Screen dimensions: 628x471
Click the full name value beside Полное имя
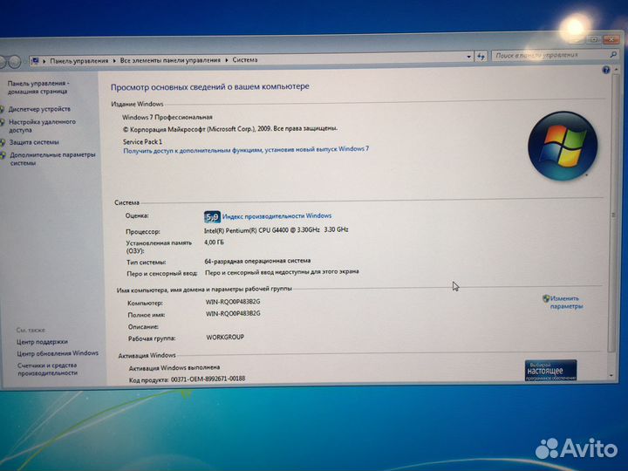pyautogui.click(x=233, y=314)
